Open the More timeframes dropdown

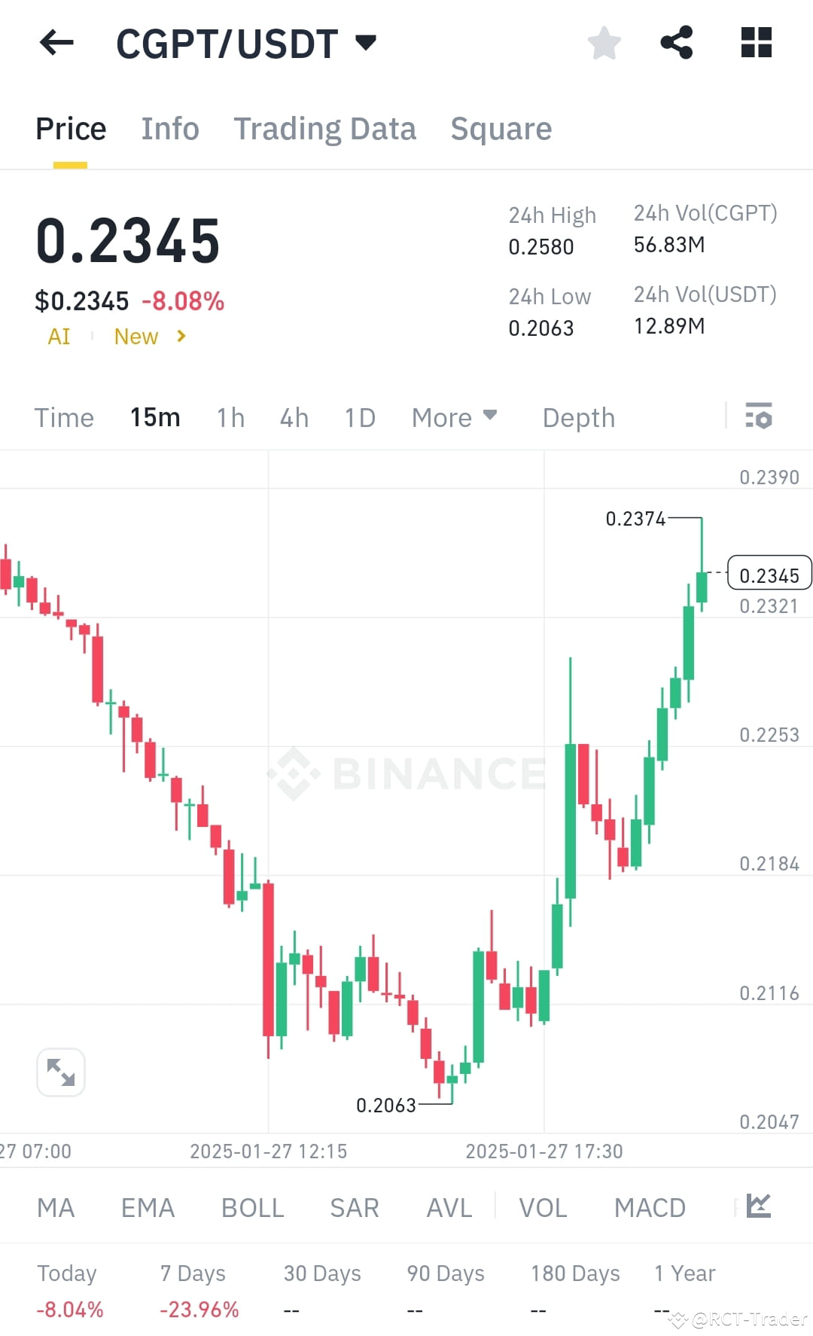(x=454, y=416)
